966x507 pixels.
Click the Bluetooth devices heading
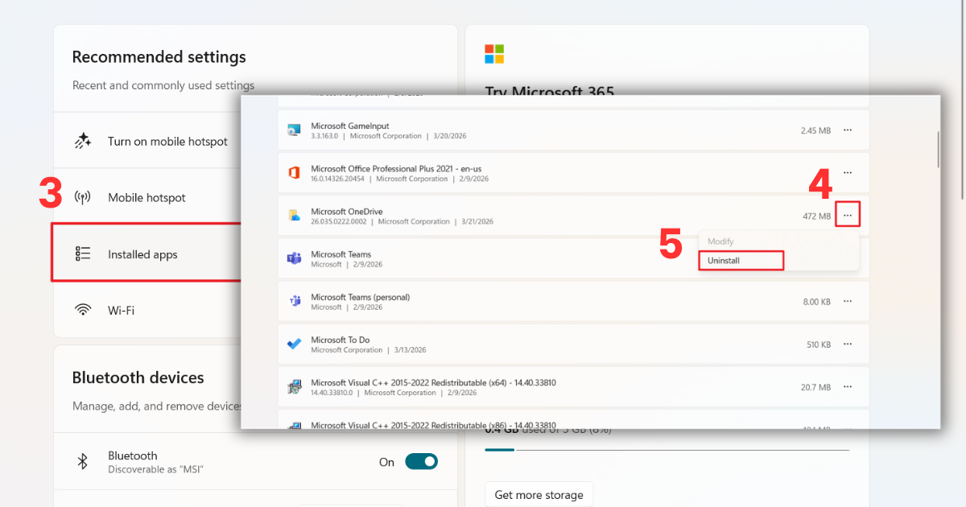[138, 377]
